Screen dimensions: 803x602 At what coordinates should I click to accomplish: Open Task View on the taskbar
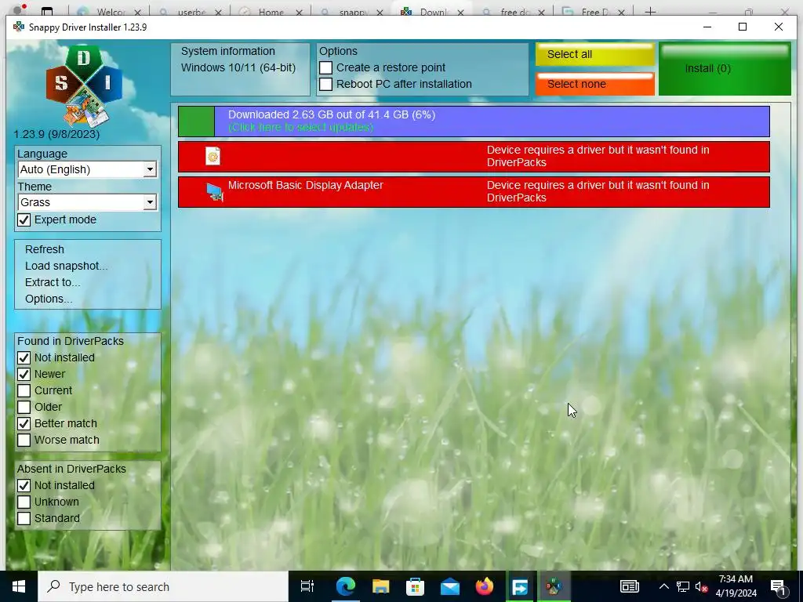tap(307, 586)
